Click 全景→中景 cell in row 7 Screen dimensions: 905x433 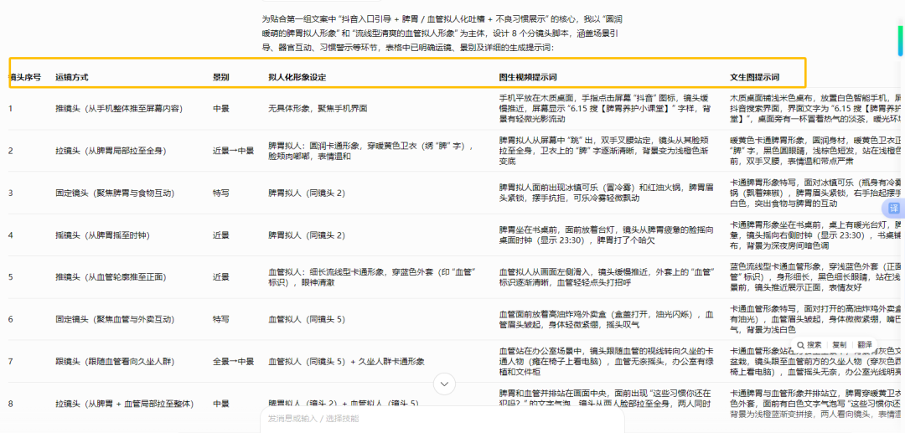point(233,361)
